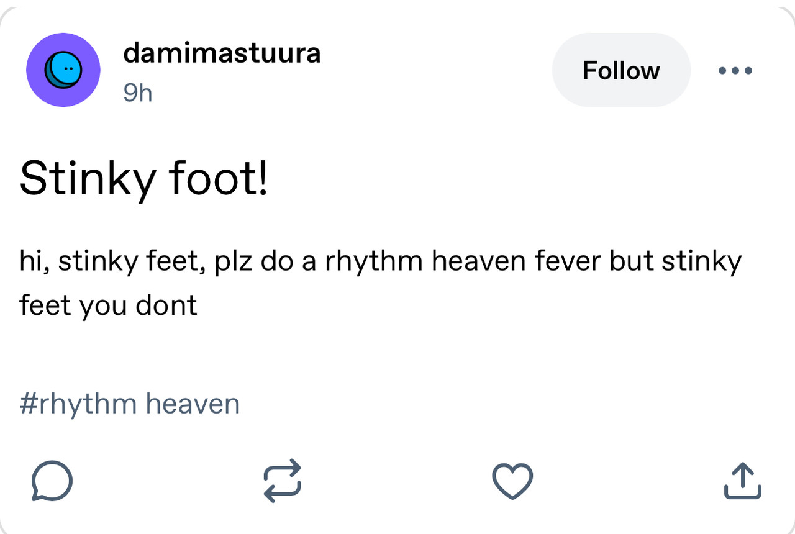The image size is (795, 534).
Task: Share the post via upload arrow icon
Action: tap(743, 481)
